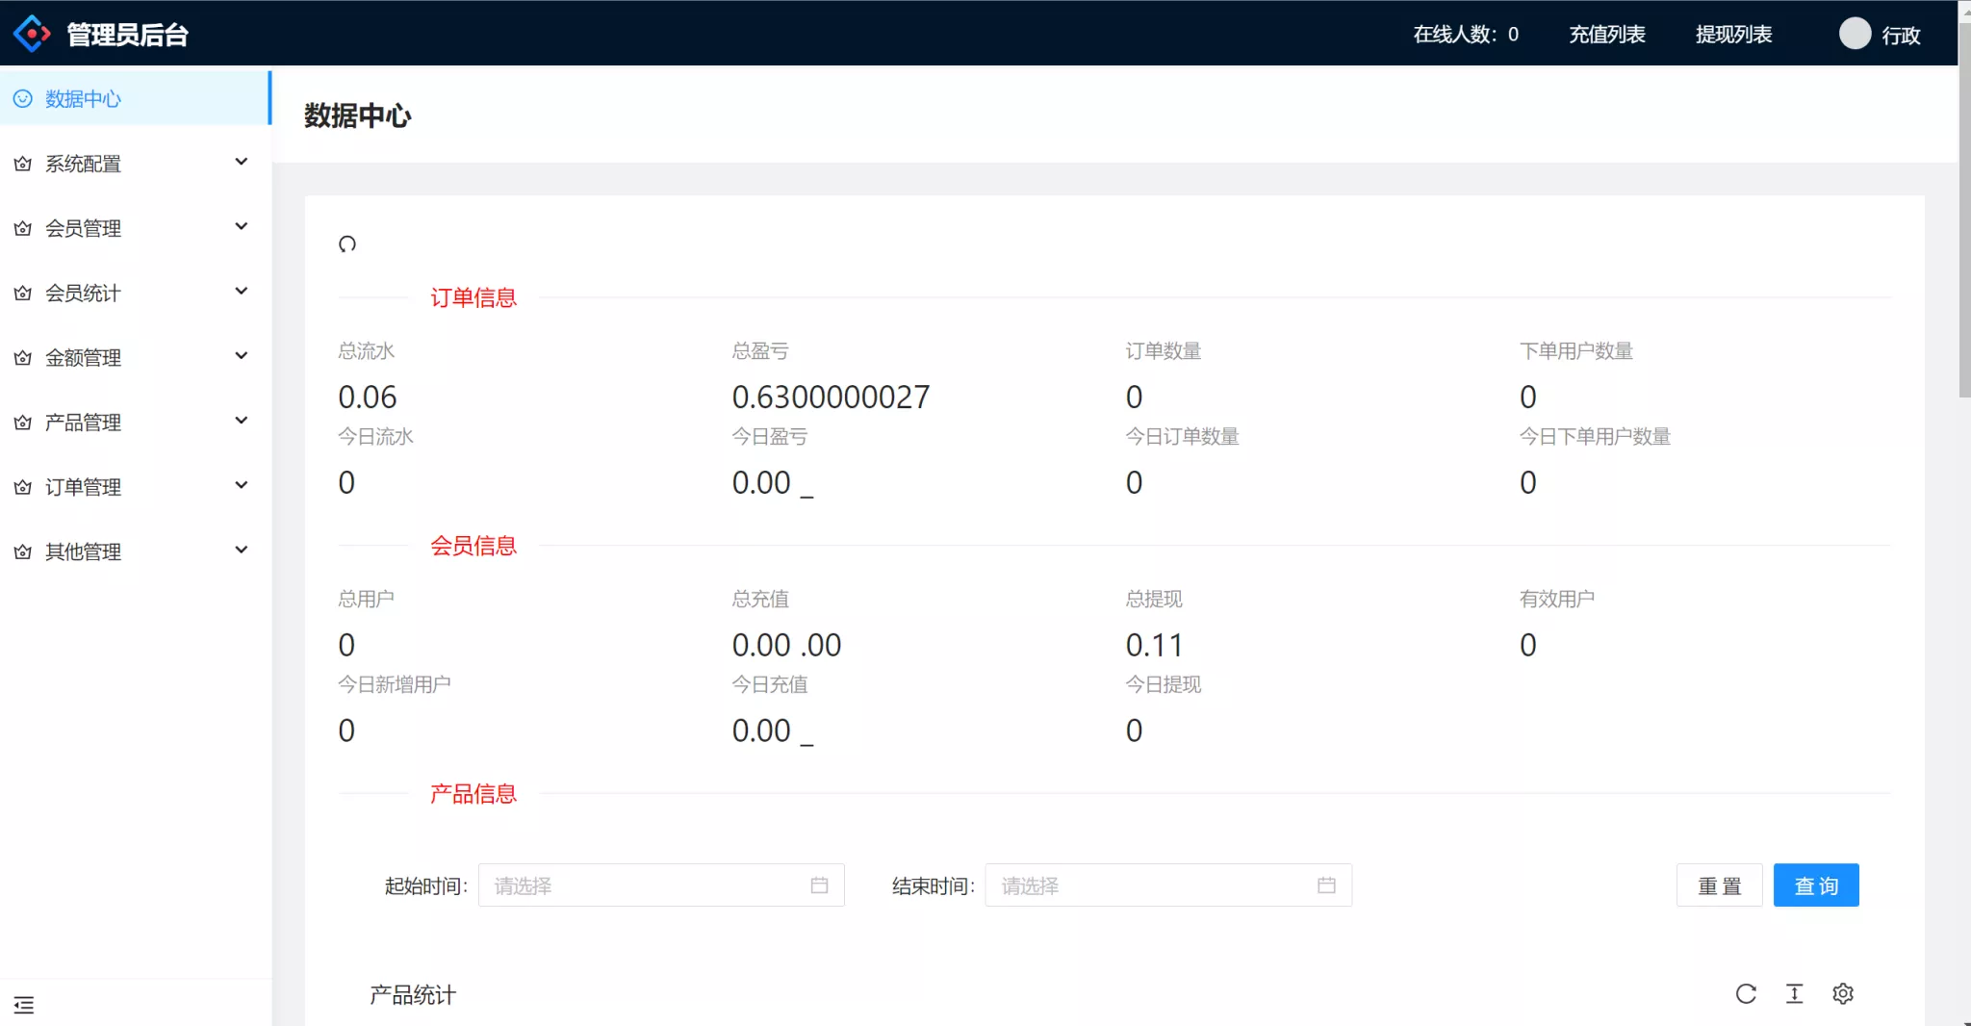
Task: Click the 管理员后台 title text
Action: tap(127, 35)
